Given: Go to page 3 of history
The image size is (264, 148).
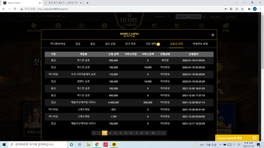Looking at the screenshot, I should click(115, 133).
